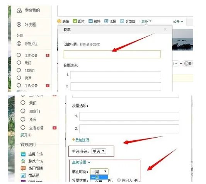Image resolution: width=206 pixels, height=184 pixels.
Task: Select 货源 group in the lower screenshot
Action: [29, 119]
